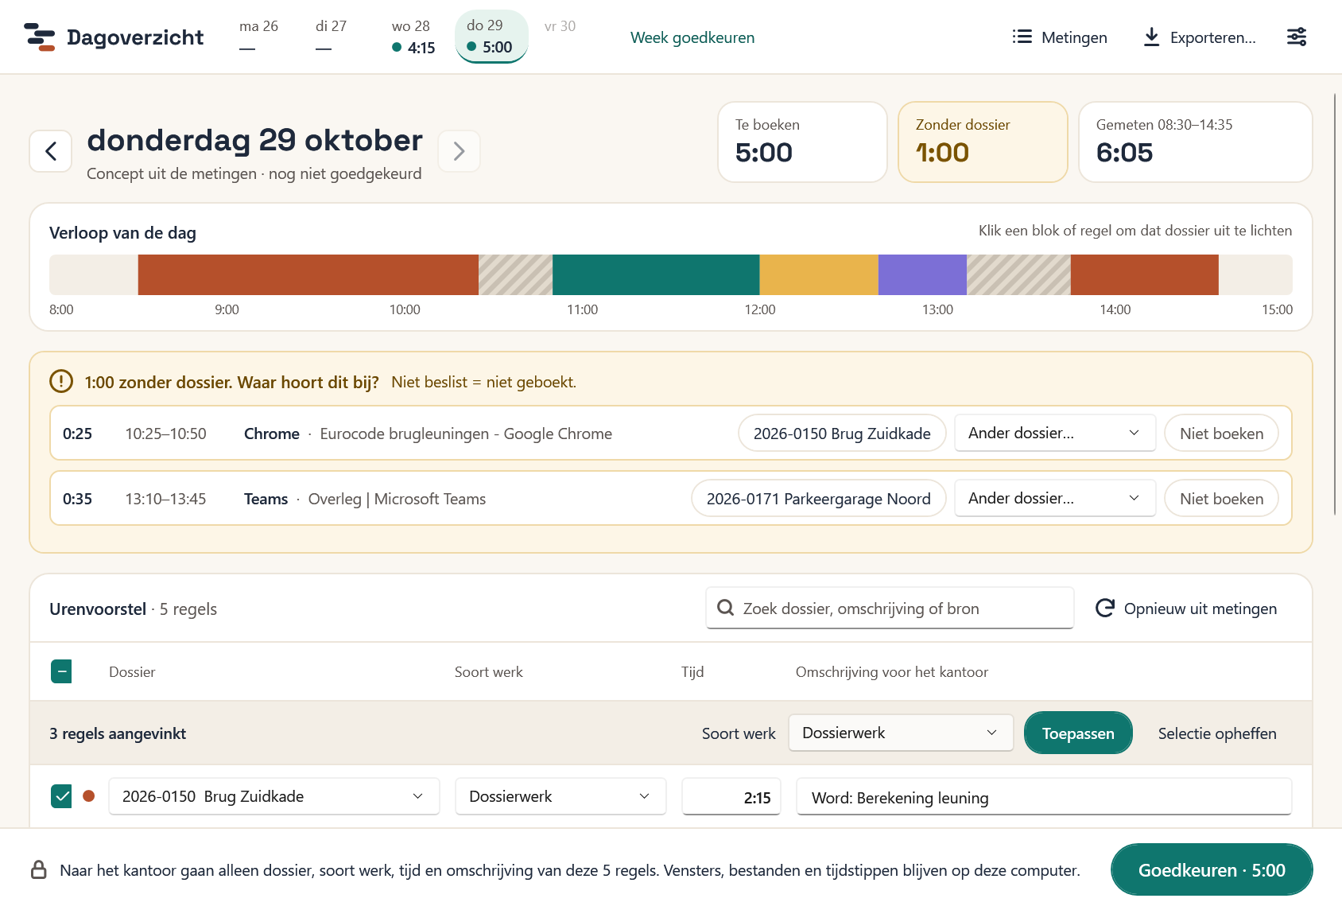This screenshot has height=910, width=1342.
Task: Click the time field showing 2:15
Action: 731,796
